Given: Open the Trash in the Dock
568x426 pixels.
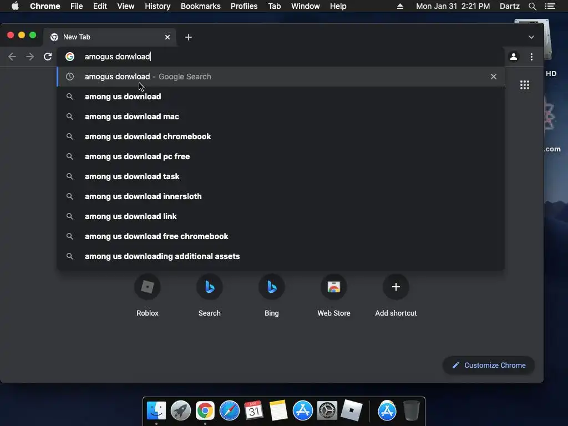Looking at the screenshot, I should point(411,410).
